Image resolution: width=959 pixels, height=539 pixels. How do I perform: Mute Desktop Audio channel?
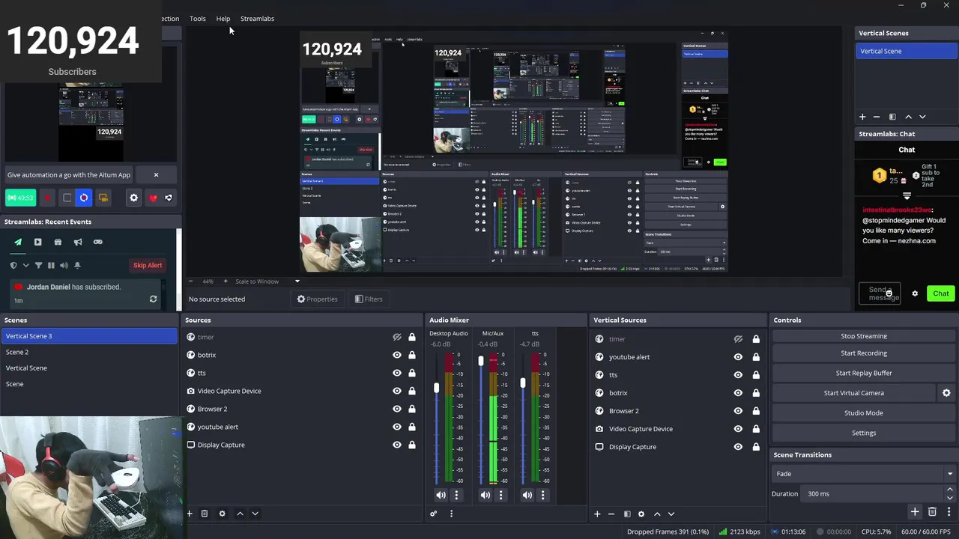coord(441,495)
